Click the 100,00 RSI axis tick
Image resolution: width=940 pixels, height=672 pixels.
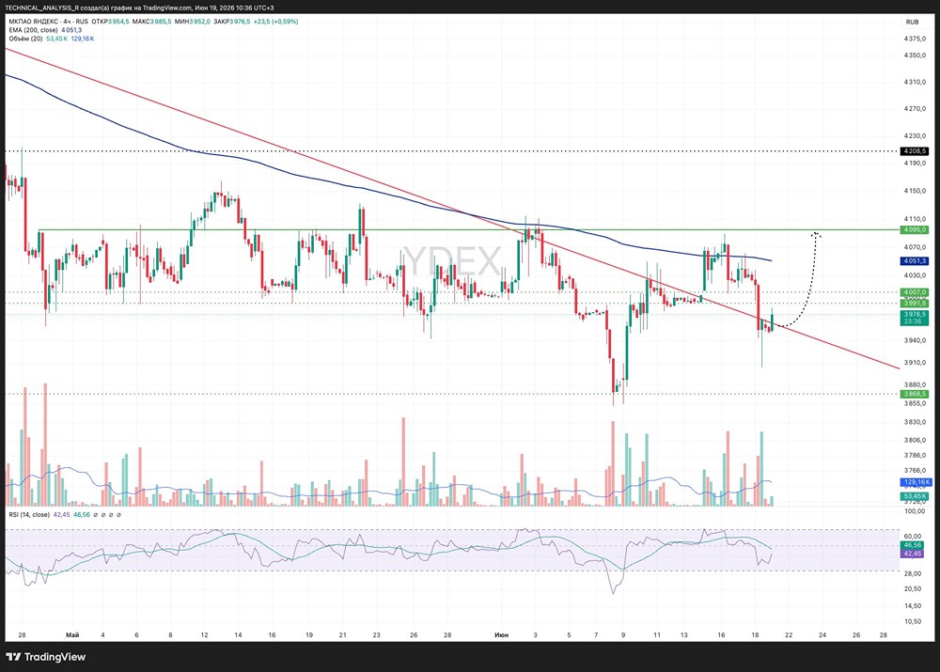[915, 511]
